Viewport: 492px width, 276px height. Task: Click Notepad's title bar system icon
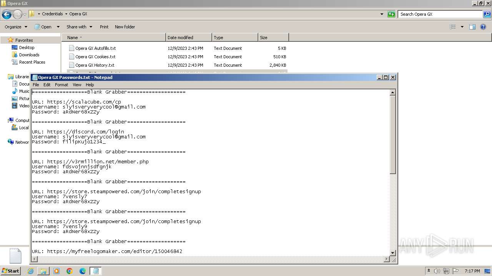(35, 77)
